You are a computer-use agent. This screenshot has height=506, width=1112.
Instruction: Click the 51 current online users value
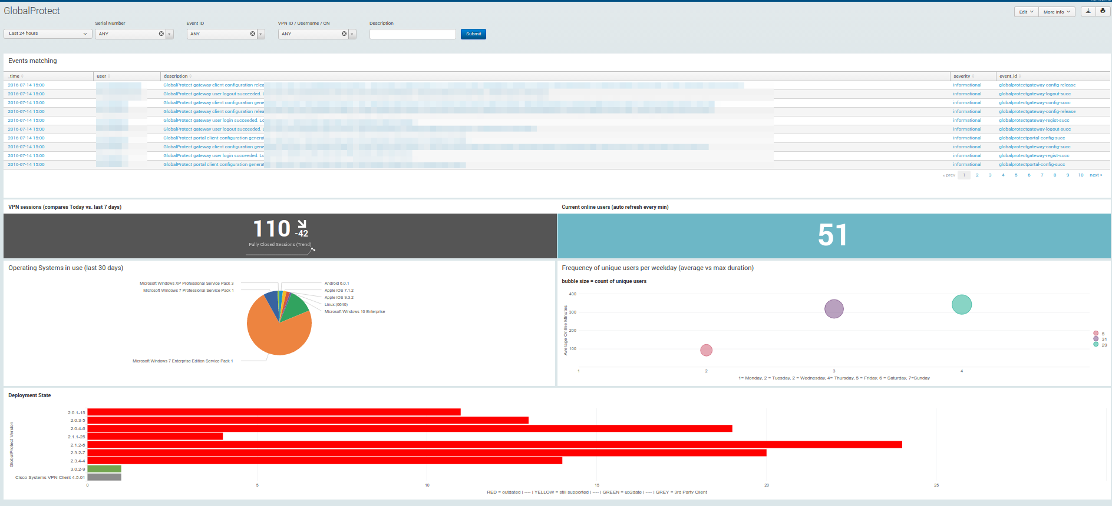tap(833, 235)
